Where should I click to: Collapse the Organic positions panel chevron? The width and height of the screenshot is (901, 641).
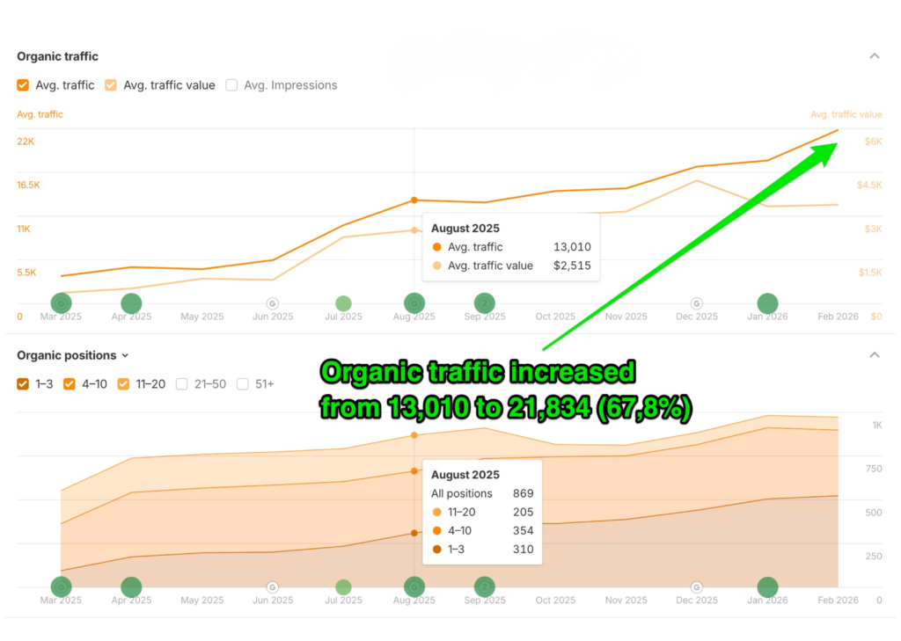pyautogui.click(x=875, y=354)
